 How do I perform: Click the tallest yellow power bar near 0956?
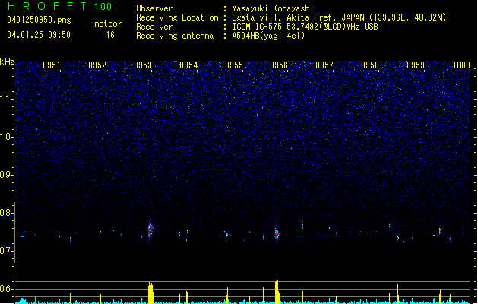277,291
